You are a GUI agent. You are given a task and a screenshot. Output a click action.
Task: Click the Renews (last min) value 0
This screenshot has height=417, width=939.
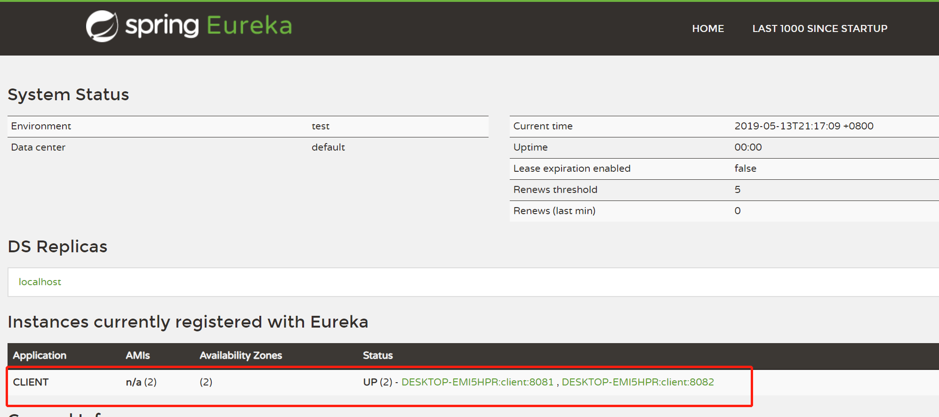(x=738, y=211)
